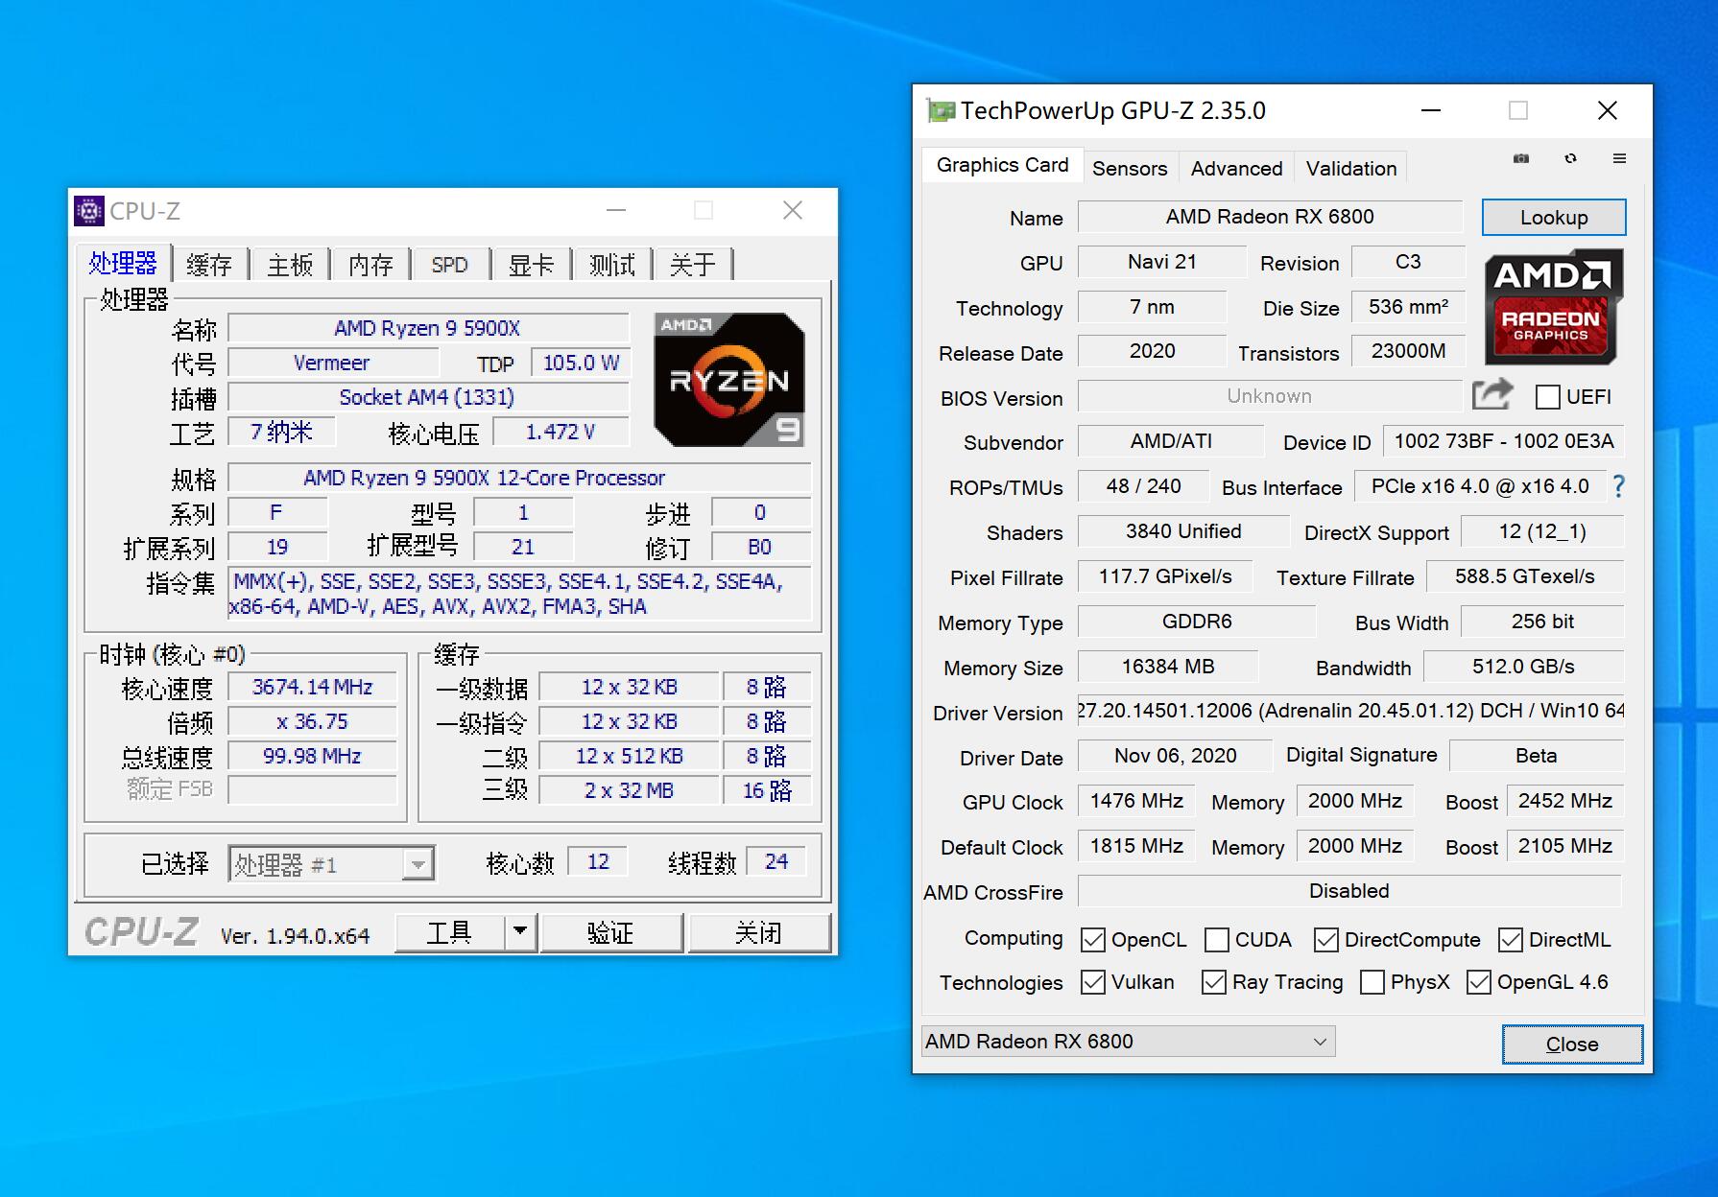Capture a GPU-Z screenshot with the camera icon
This screenshot has width=1718, height=1197.
1520,158
